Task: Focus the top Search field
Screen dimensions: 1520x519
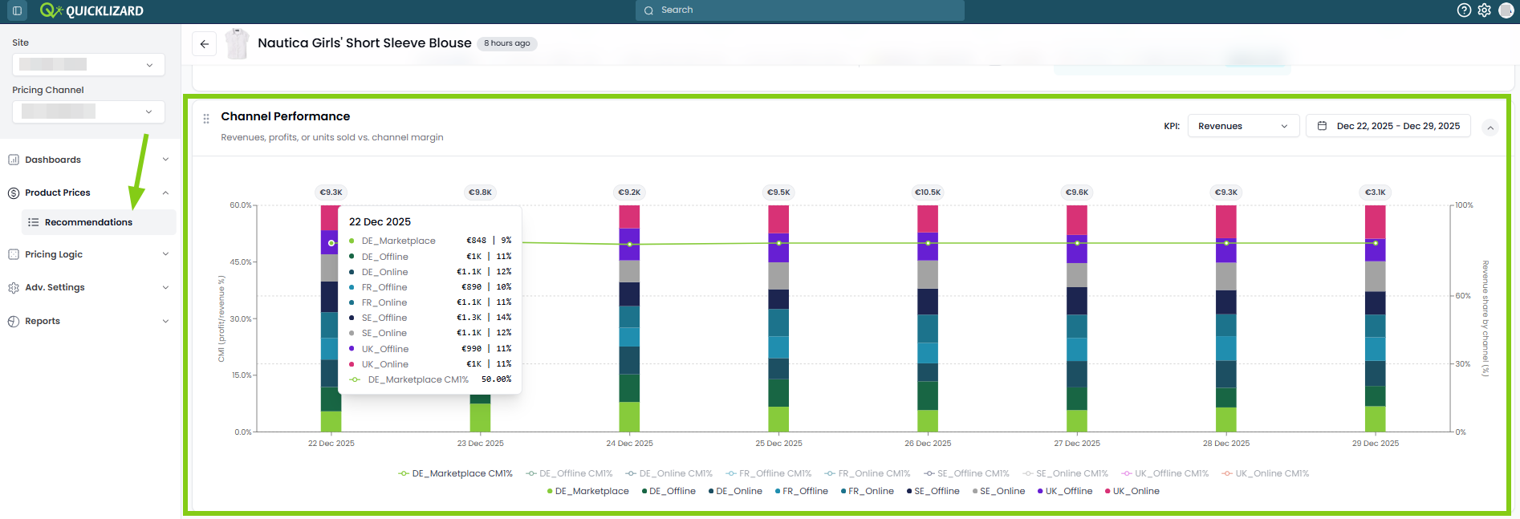Action: (x=800, y=10)
